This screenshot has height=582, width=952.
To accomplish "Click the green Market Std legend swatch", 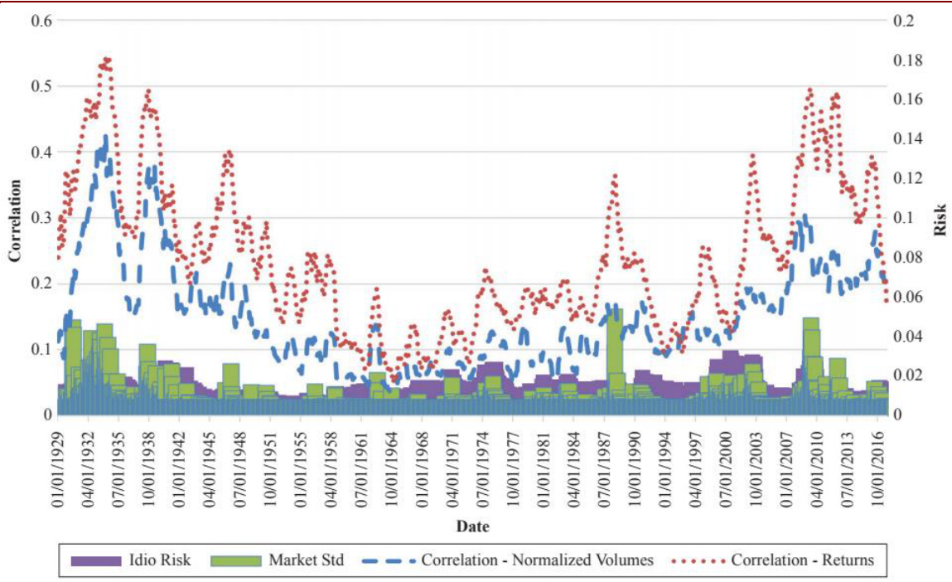I will (x=234, y=560).
